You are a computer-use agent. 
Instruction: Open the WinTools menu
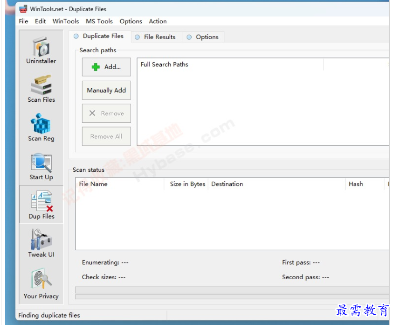tap(66, 21)
